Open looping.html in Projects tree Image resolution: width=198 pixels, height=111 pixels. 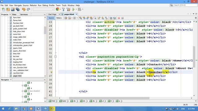coord(18,62)
